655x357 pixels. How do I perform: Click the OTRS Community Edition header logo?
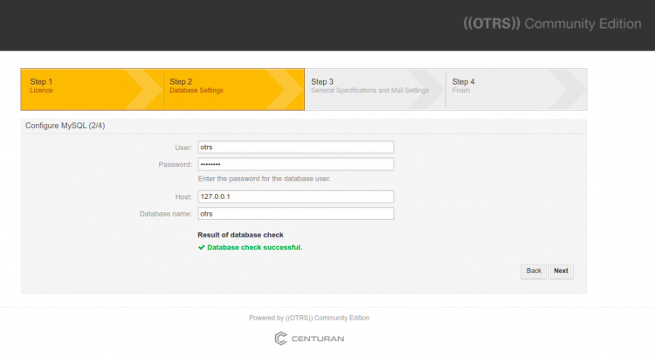[x=551, y=24]
